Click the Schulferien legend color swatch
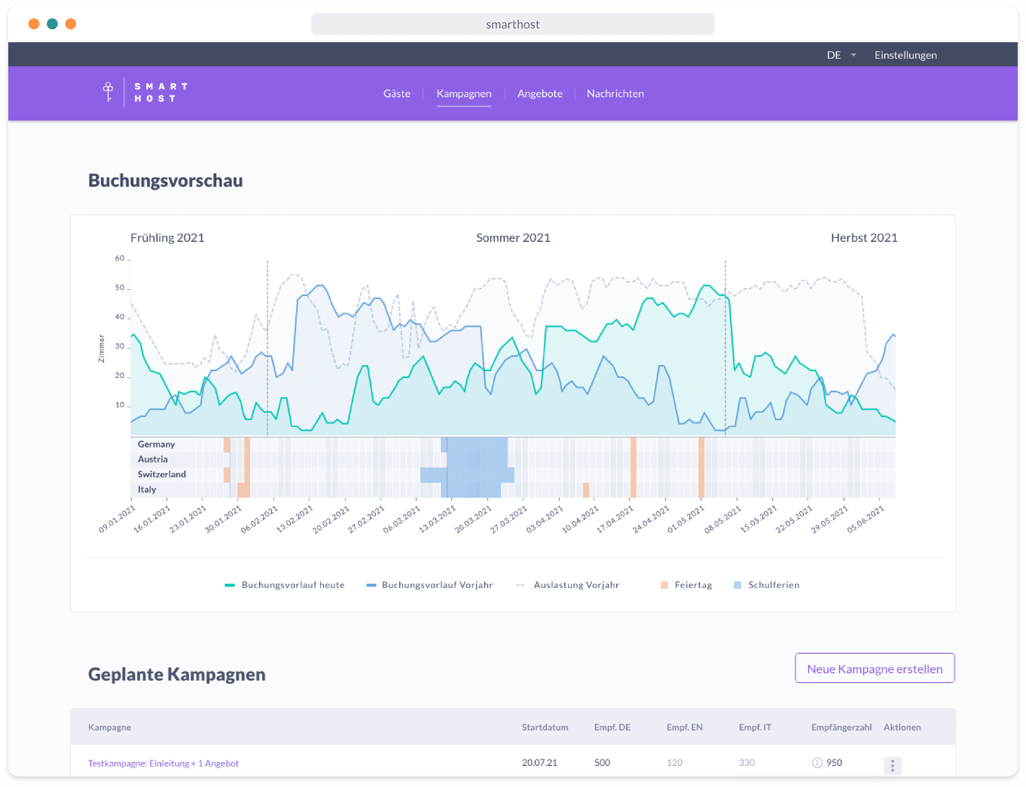Screen dimensions: 1026x787 point(737,585)
